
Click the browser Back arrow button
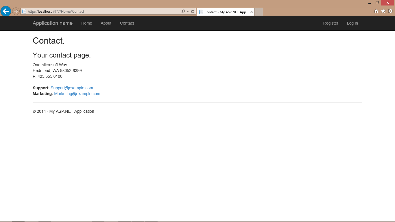pos(5,11)
